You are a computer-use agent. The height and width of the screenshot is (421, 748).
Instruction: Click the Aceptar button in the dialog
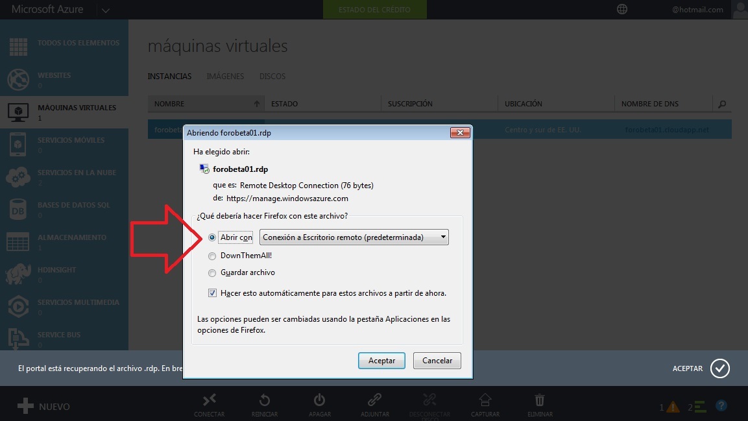coord(381,361)
